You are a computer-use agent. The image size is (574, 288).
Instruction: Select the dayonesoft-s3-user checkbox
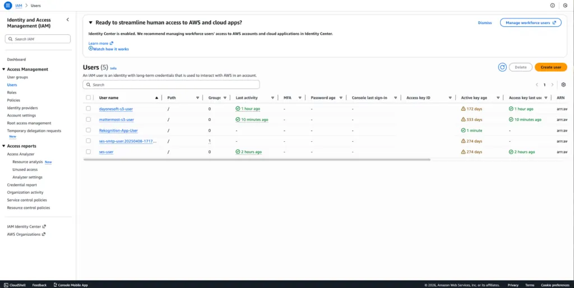tap(88, 109)
